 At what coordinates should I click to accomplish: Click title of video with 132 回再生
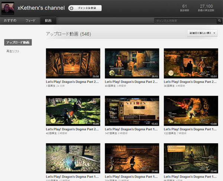190,129
